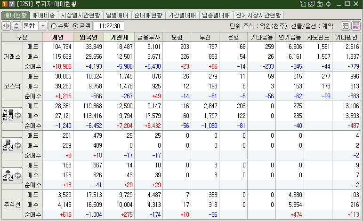363x221 pixels.
Task: Click the 사모펀드 column header
Action: coord(318,37)
